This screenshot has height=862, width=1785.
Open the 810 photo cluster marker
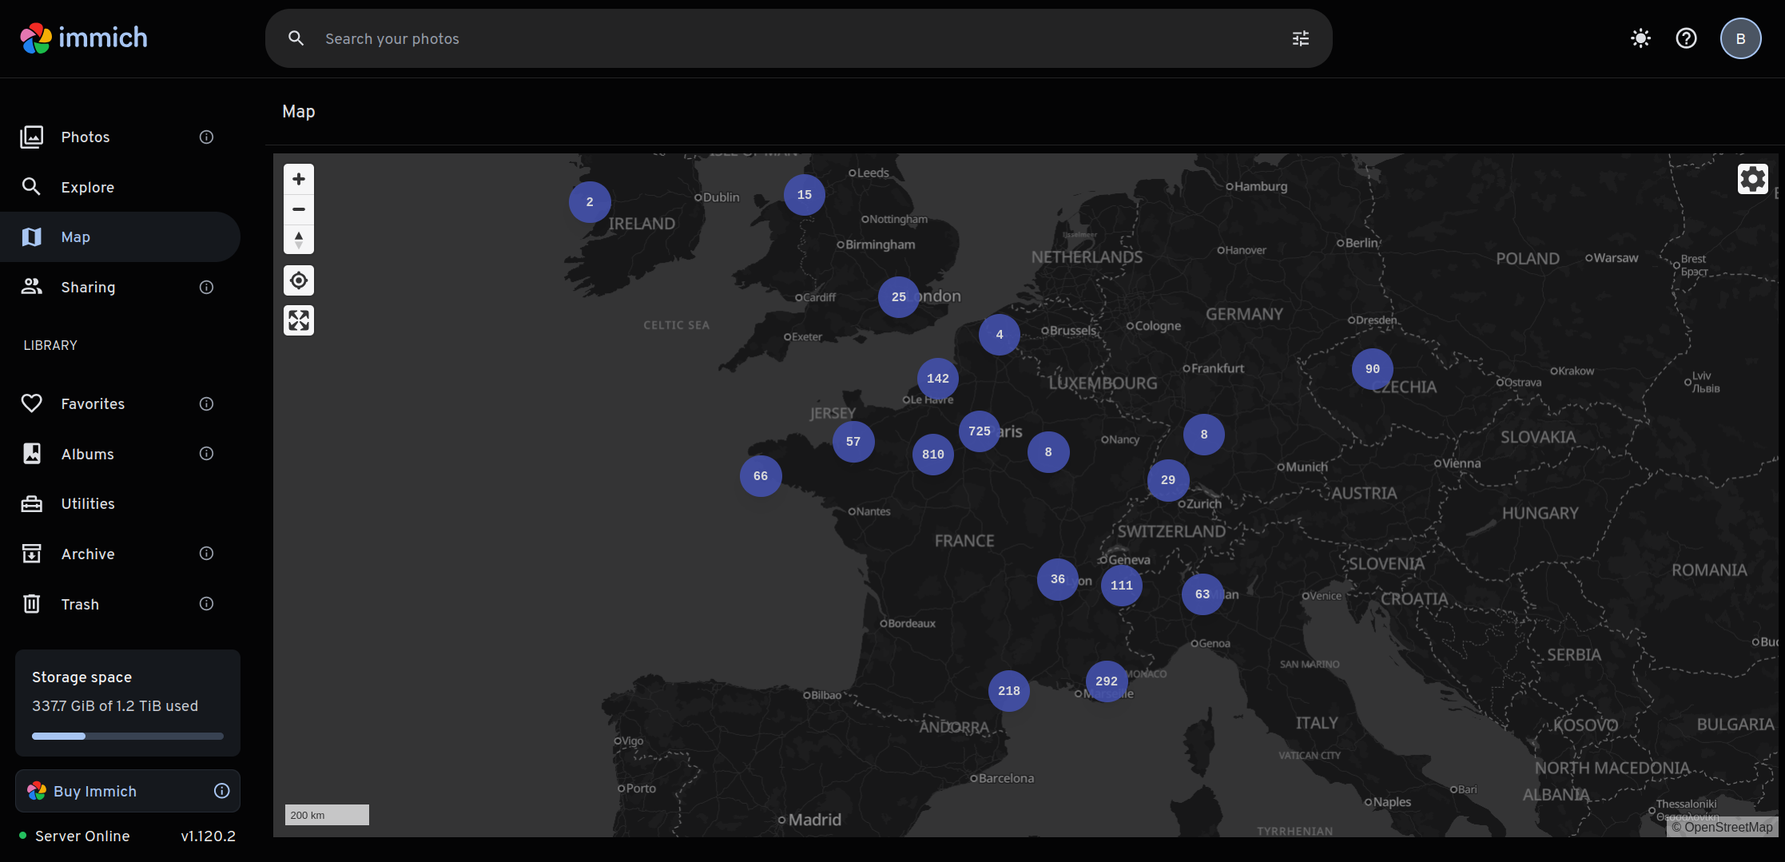tap(932, 455)
